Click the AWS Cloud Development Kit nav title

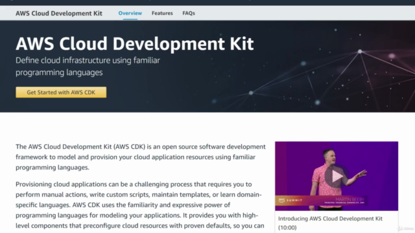[59, 13]
